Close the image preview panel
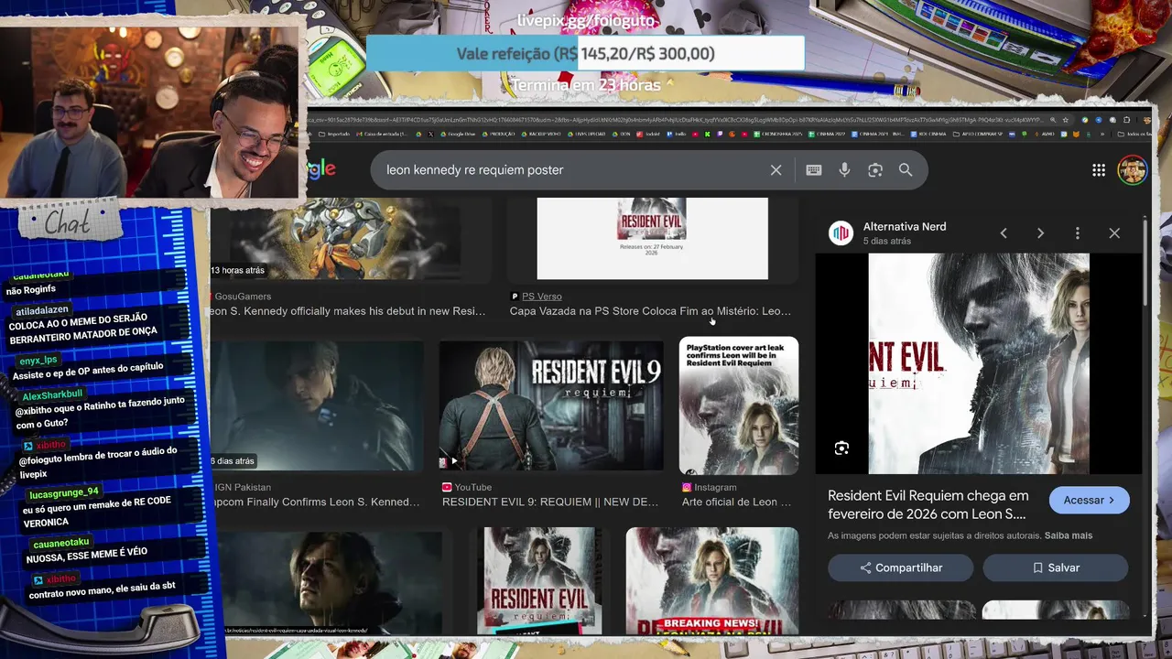 coord(1114,233)
